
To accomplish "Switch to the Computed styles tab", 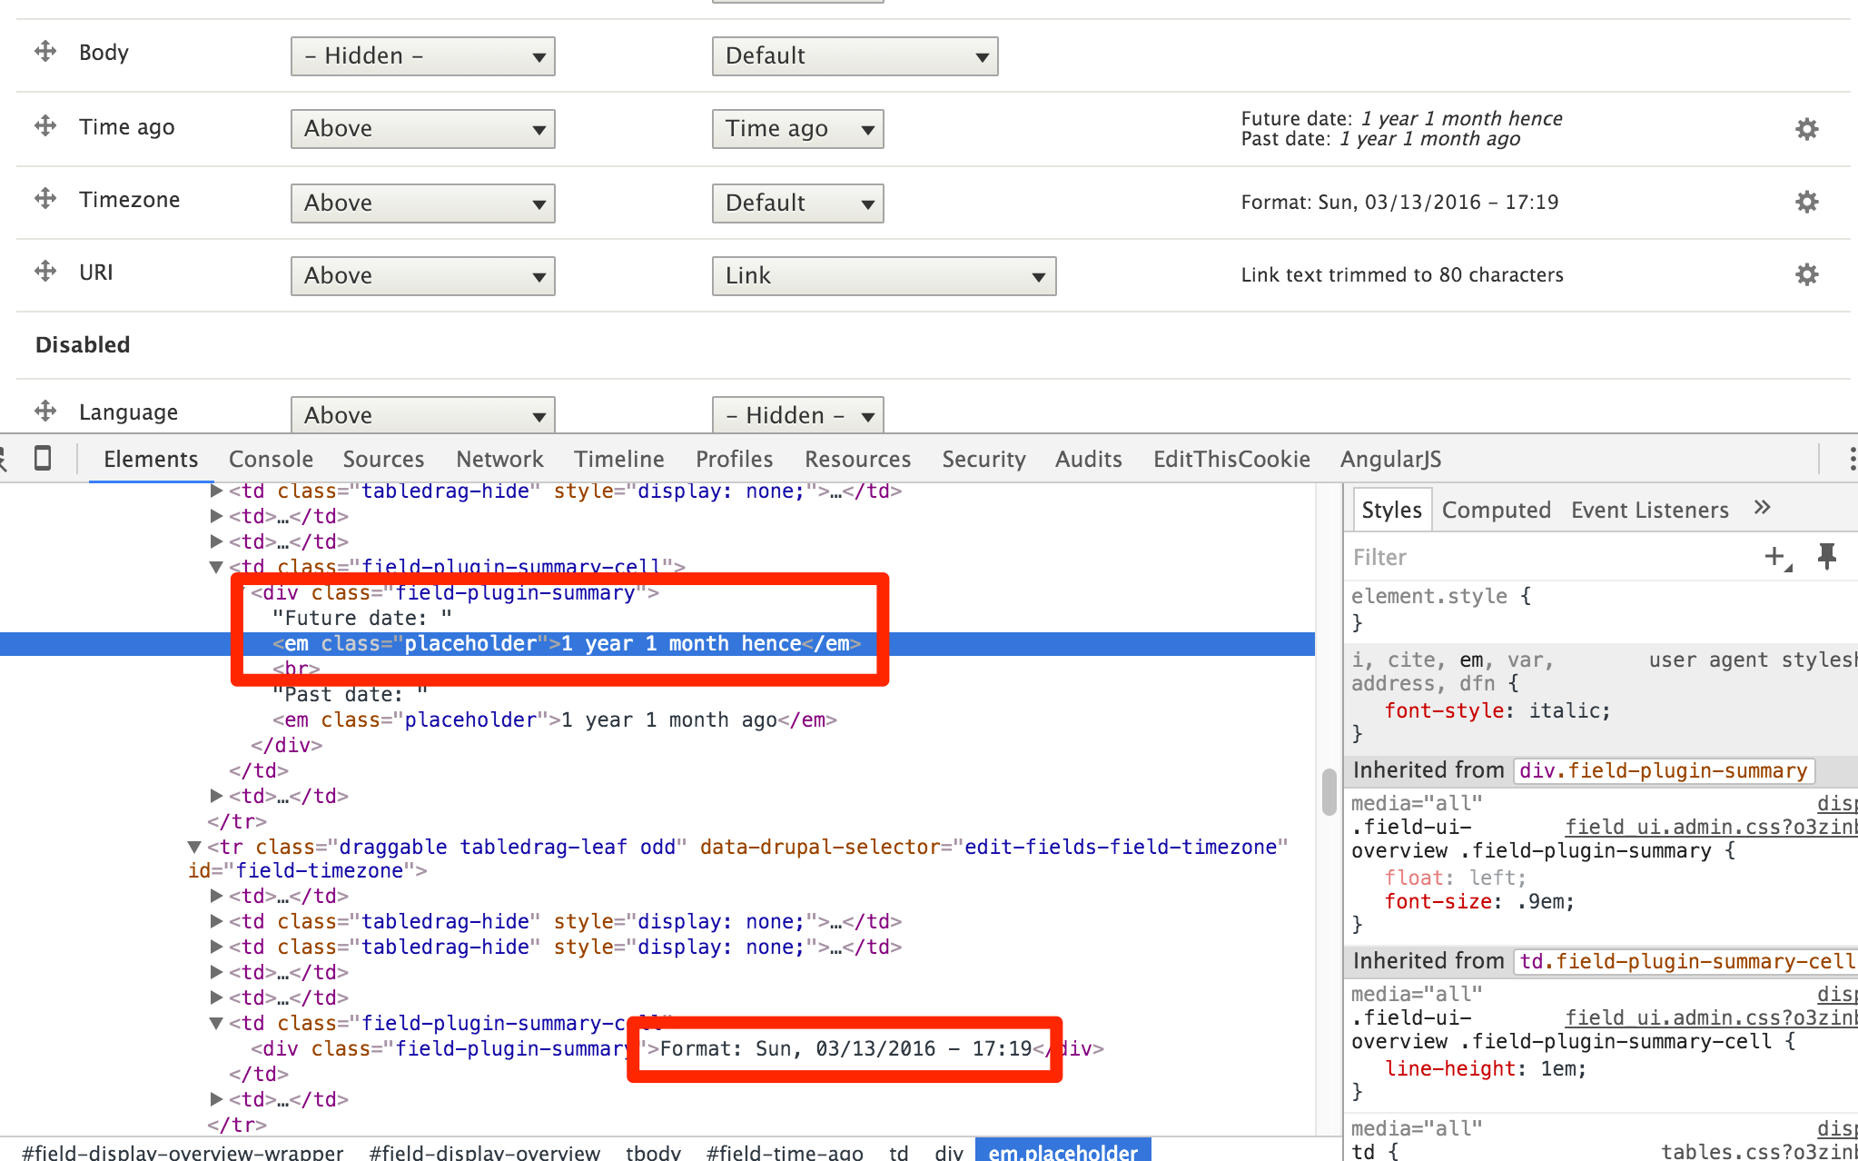I will 1496,510.
